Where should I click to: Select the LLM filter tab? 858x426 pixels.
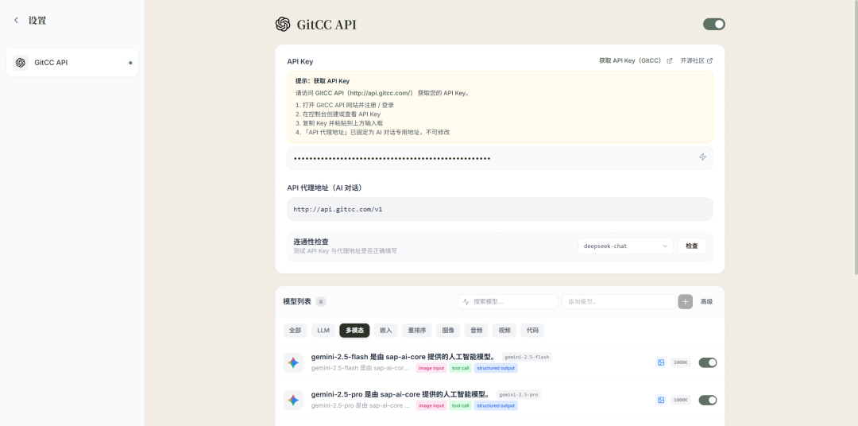pyautogui.click(x=323, y=330)
